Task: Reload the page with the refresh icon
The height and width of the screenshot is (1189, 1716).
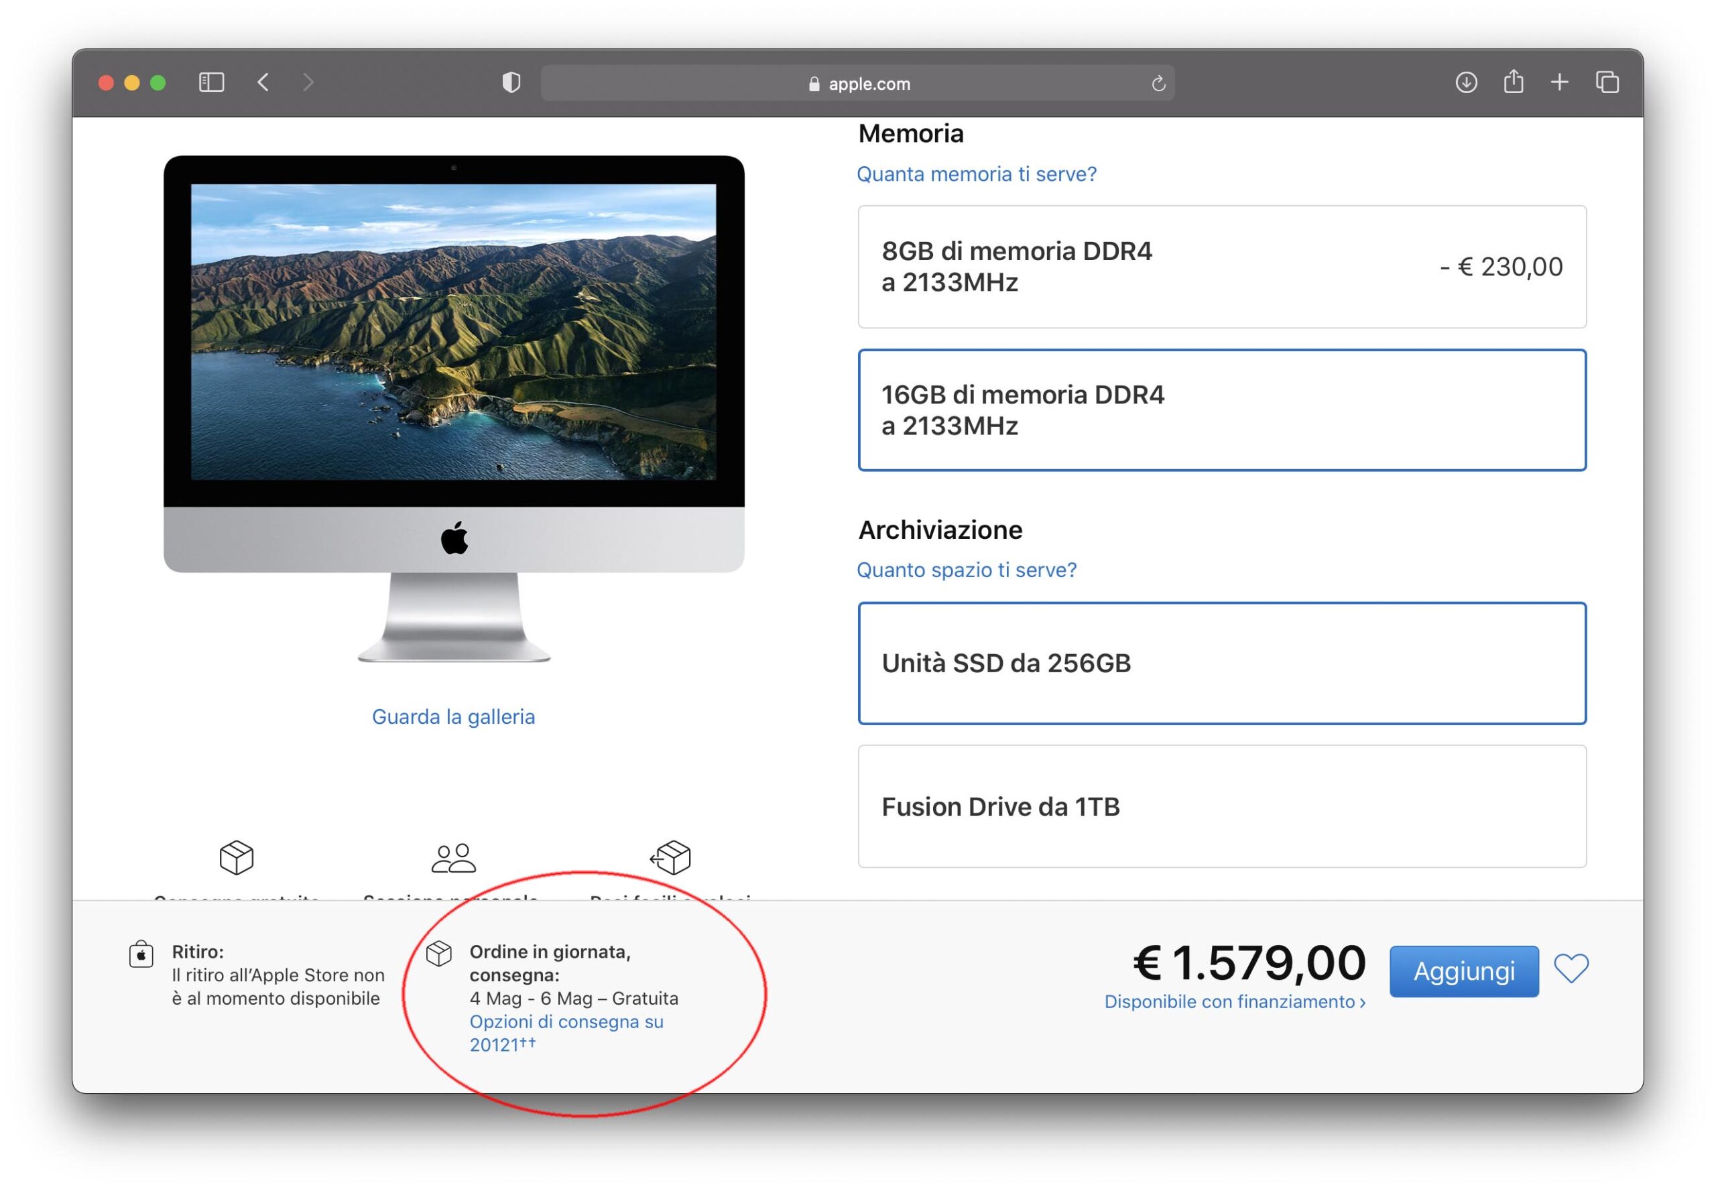Action: (x=1158, y=83)
